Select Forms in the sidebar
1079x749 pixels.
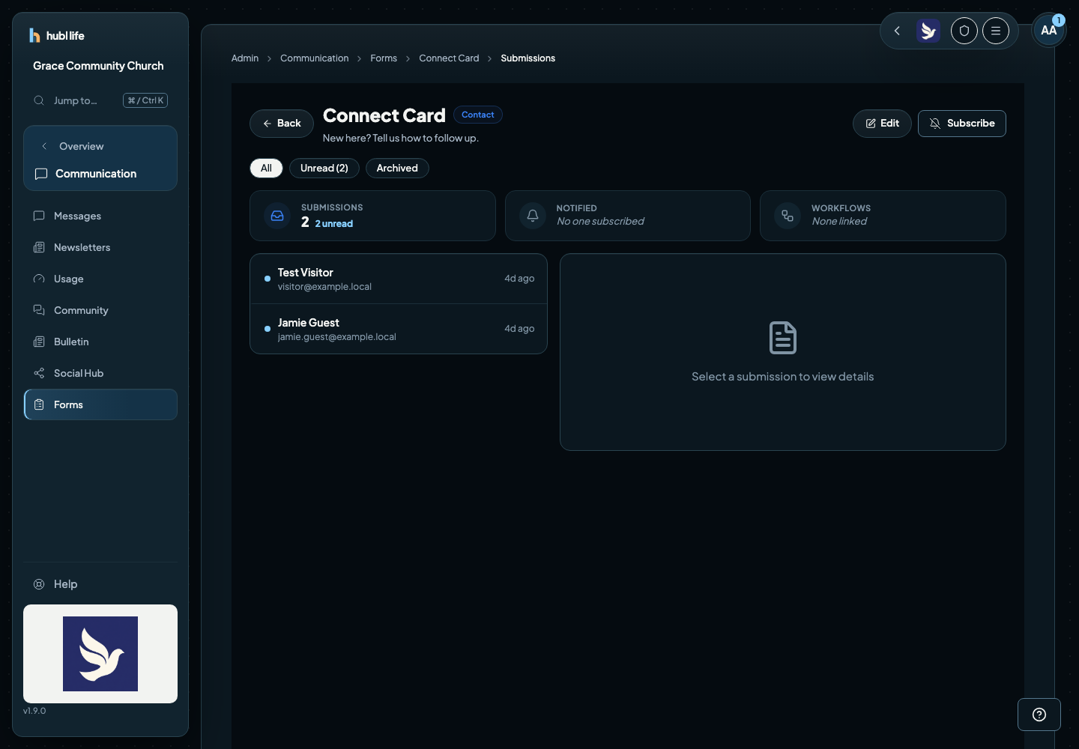click(100, 404)
